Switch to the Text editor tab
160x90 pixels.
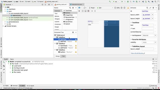pos(63,56)
